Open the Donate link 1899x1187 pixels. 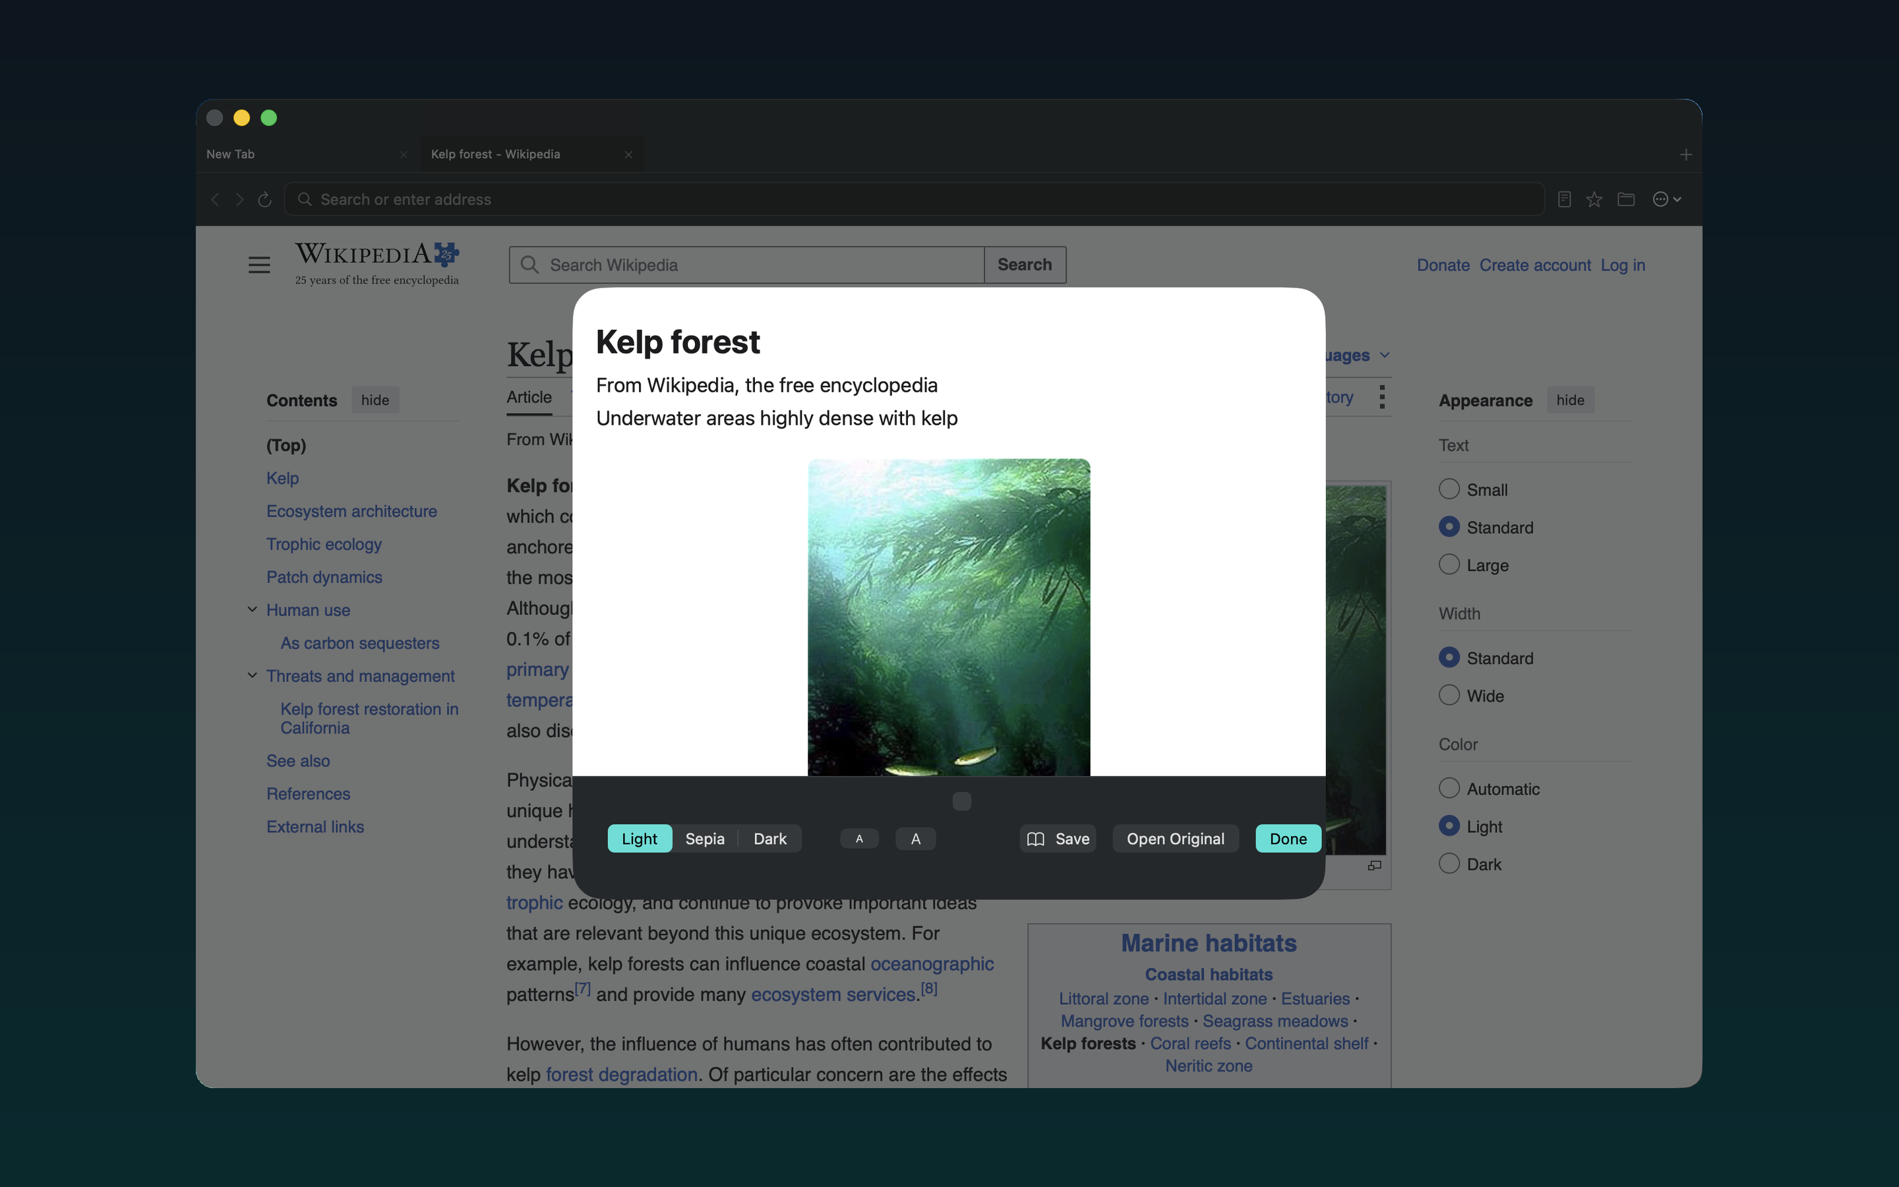click(1442, 265)
